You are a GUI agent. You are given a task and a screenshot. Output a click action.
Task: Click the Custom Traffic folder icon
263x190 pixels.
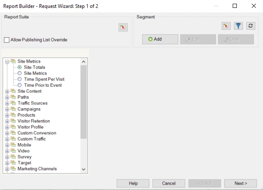[13, 139]
